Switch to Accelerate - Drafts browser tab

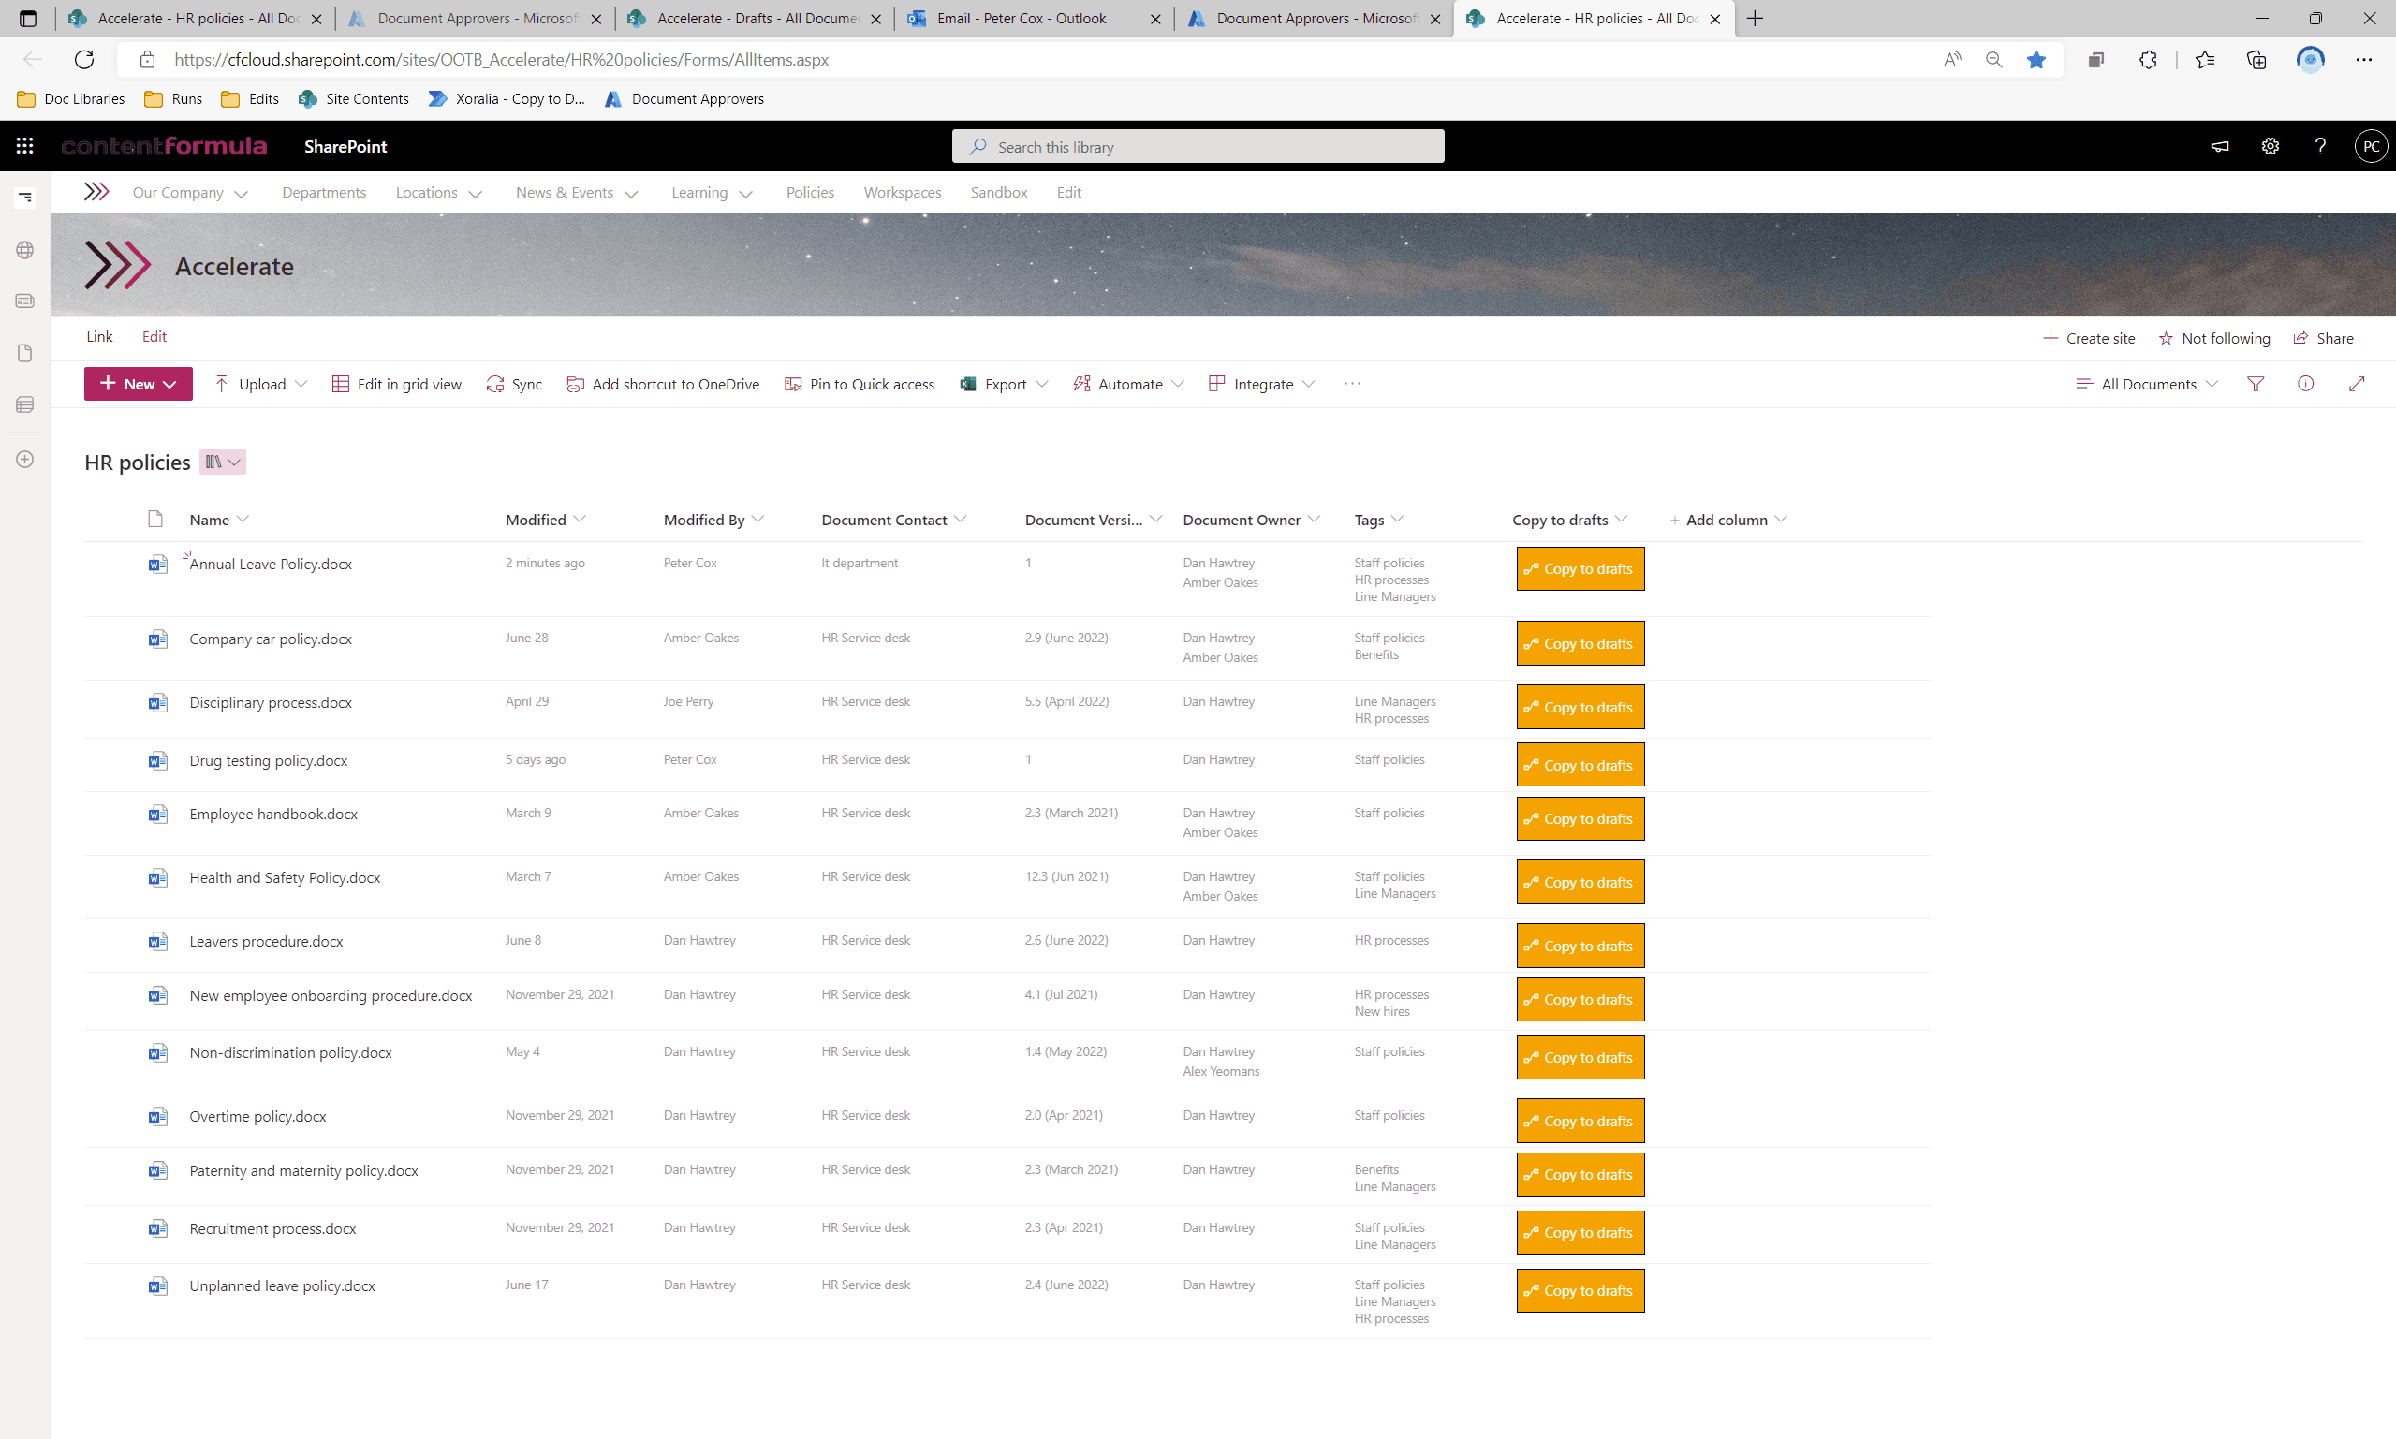(755, 19)
